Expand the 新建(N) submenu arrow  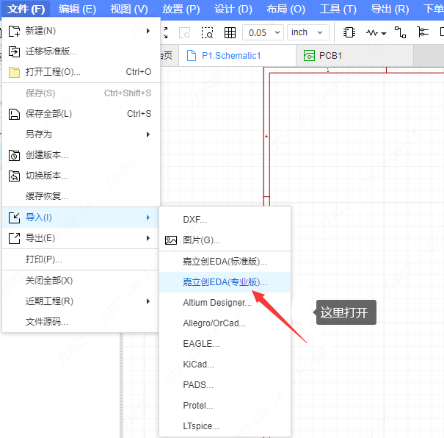[x=148, y=31]
